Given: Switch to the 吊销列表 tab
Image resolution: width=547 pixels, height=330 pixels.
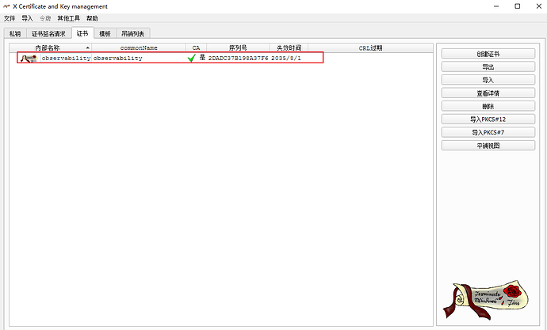Looking at the screenshot, I should 133,33.
